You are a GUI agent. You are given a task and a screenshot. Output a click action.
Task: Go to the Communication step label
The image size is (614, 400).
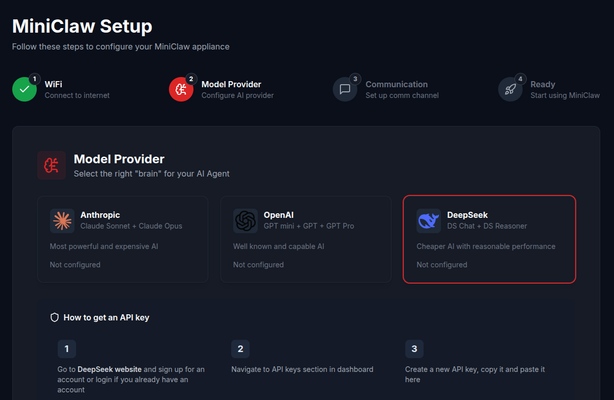point(397,84)
